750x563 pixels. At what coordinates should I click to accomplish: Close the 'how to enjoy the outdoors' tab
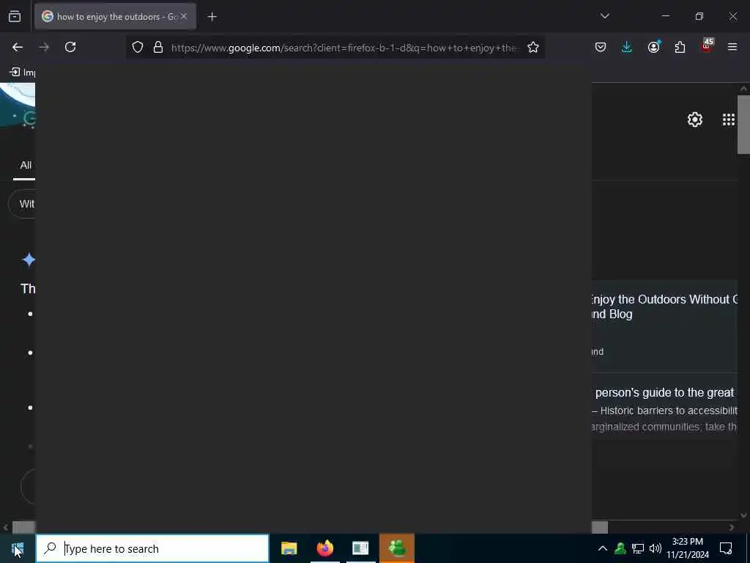point(184,16)
